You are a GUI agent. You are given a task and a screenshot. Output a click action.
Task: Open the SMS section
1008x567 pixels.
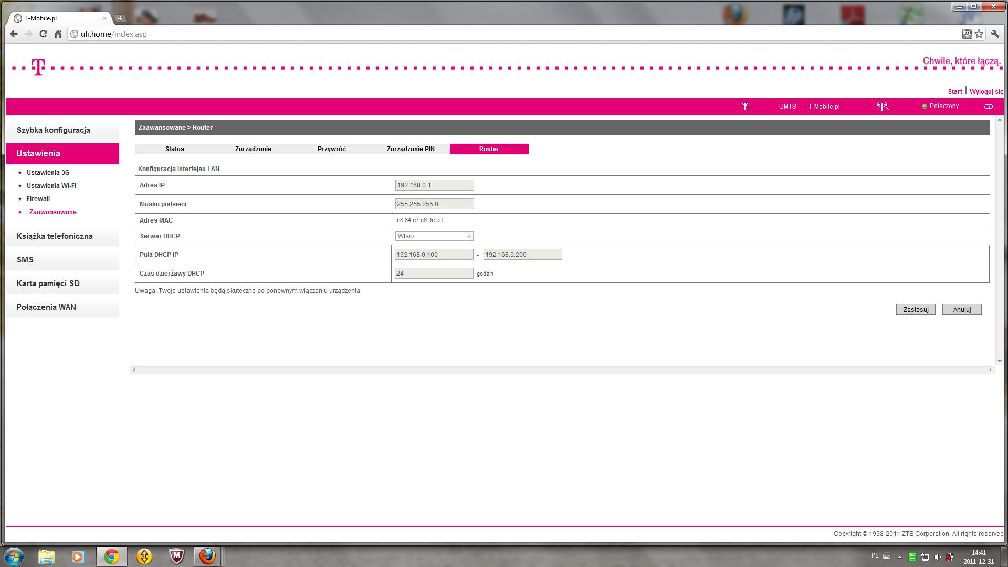coord(62,260)
